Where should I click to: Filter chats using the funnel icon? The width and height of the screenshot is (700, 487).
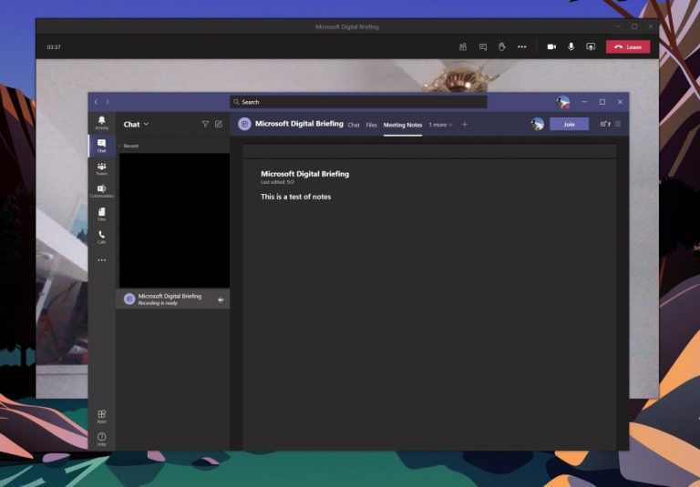(205, 124)
